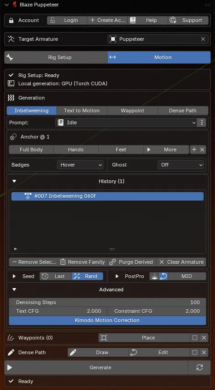Click the Draw dense path button
The height and width of the screenshot is (390, 215).
(x=98, y=352)
